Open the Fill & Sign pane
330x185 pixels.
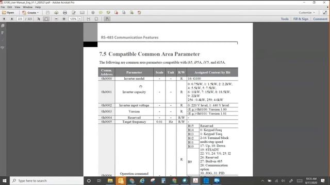click(x=301, y=19)
